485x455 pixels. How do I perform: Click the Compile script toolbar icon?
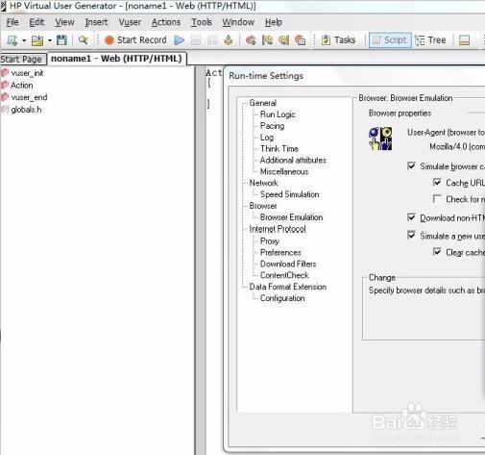click(229, 40)
